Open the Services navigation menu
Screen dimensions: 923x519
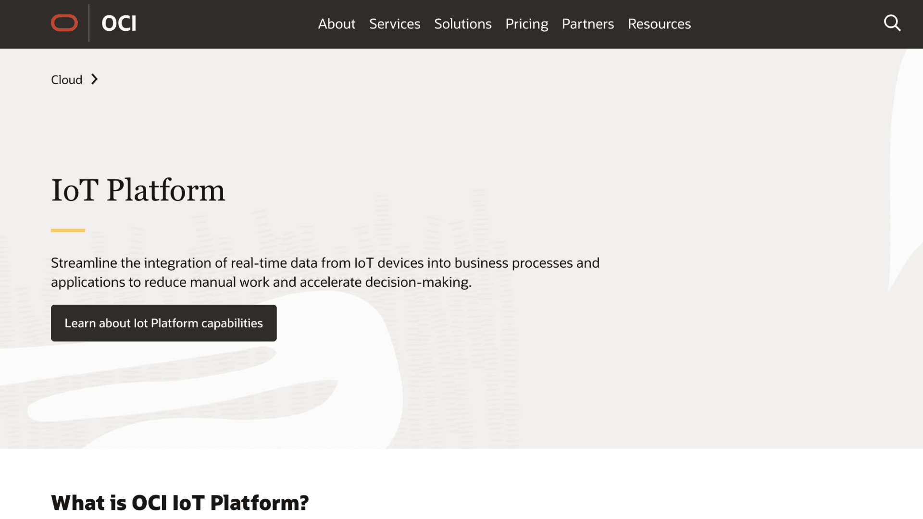394,24
